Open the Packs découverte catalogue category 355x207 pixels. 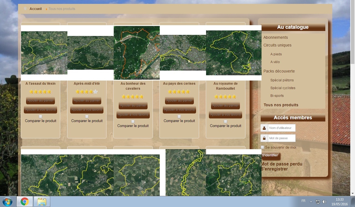pyautogui.click(x=279, y=71)
